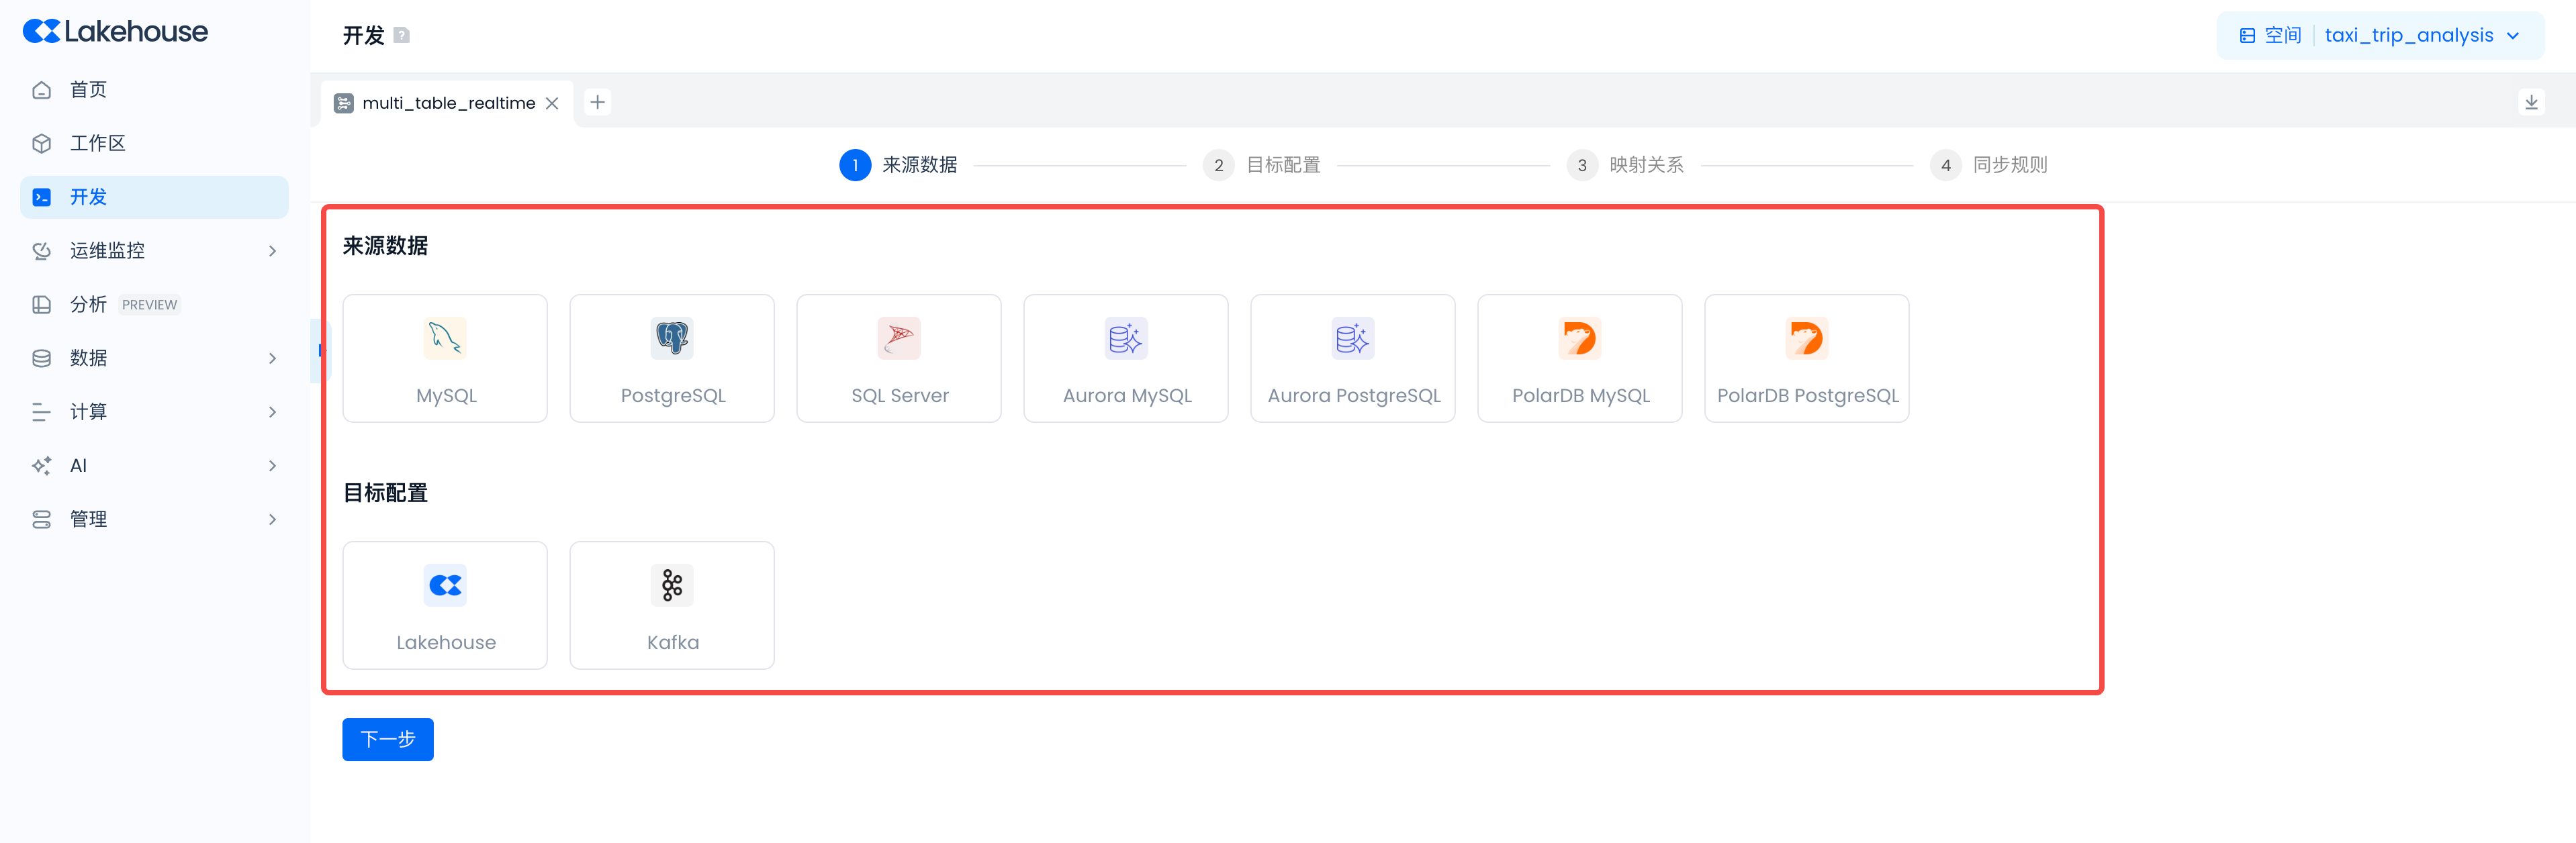Open the taxi_trip_analysis workspace dropdown

coord(2420,35)
